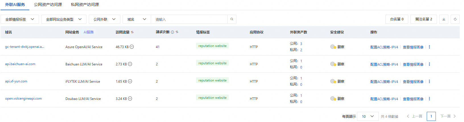Open 域名 search-type dropdown
The width and height of the screenshot is (464, 122).
[x=137, y=19]
